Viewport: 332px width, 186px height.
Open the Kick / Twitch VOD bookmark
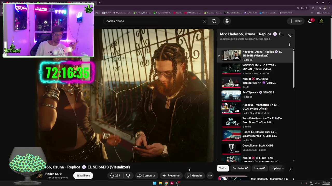162,13
